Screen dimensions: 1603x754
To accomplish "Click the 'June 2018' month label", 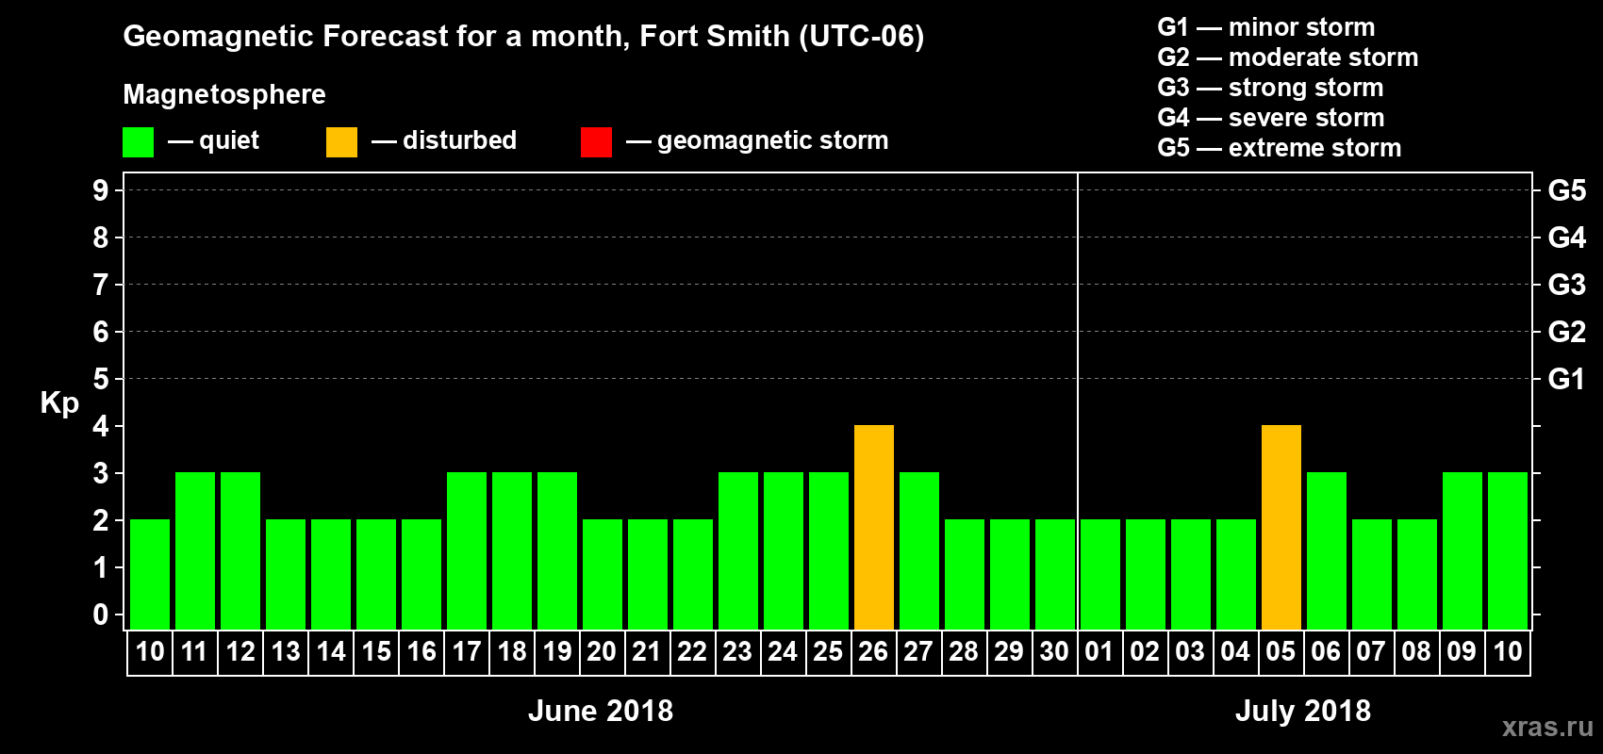I will pyautogui.click(x=601, y=711).
